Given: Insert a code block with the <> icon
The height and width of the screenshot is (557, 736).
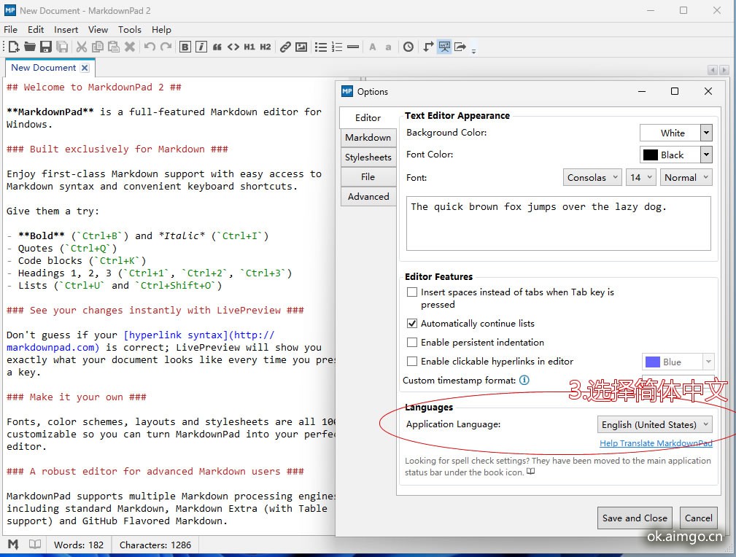Looking at the screenshot, I should tap(233, 47).
